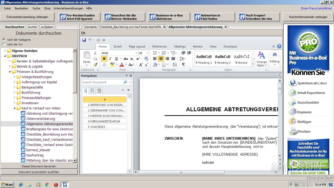Click the Undo icon in quick access toolbar

pos(90,40)
